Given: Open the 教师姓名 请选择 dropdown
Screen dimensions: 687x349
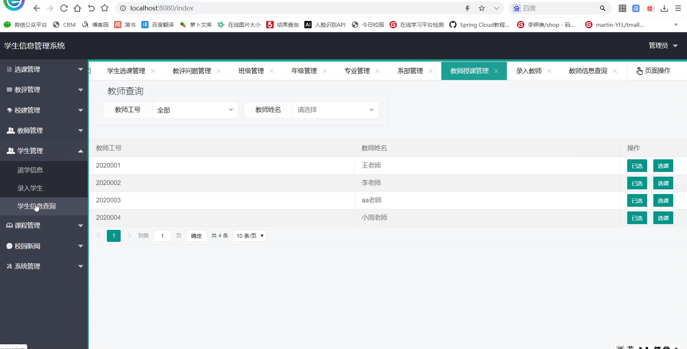Looking at the screenshot, I should tap(336, 110).
